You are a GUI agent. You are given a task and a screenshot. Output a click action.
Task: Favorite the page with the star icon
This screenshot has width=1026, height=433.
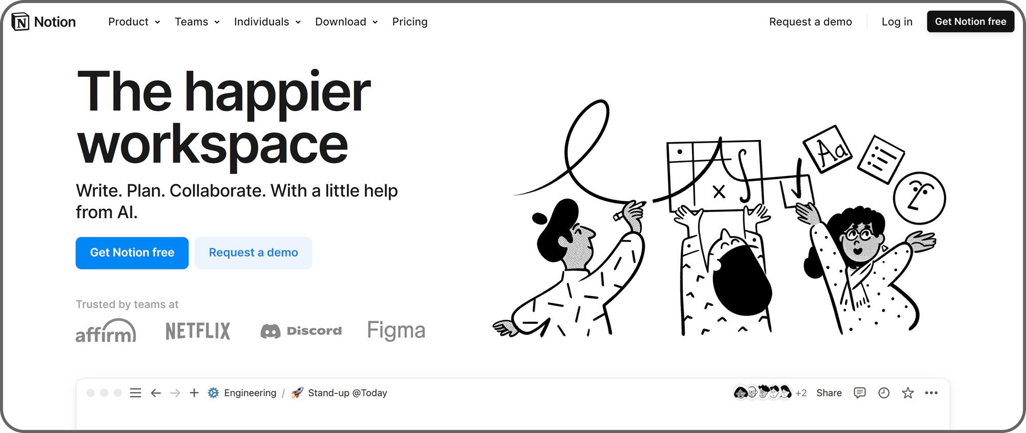tap(908, 393)
